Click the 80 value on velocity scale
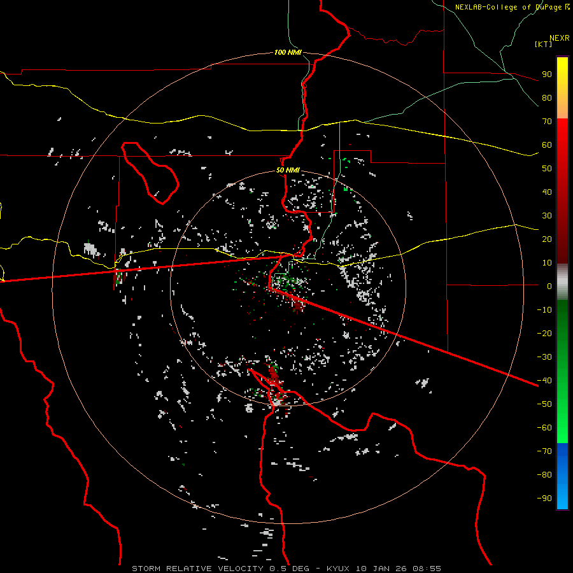 point(547,97)
